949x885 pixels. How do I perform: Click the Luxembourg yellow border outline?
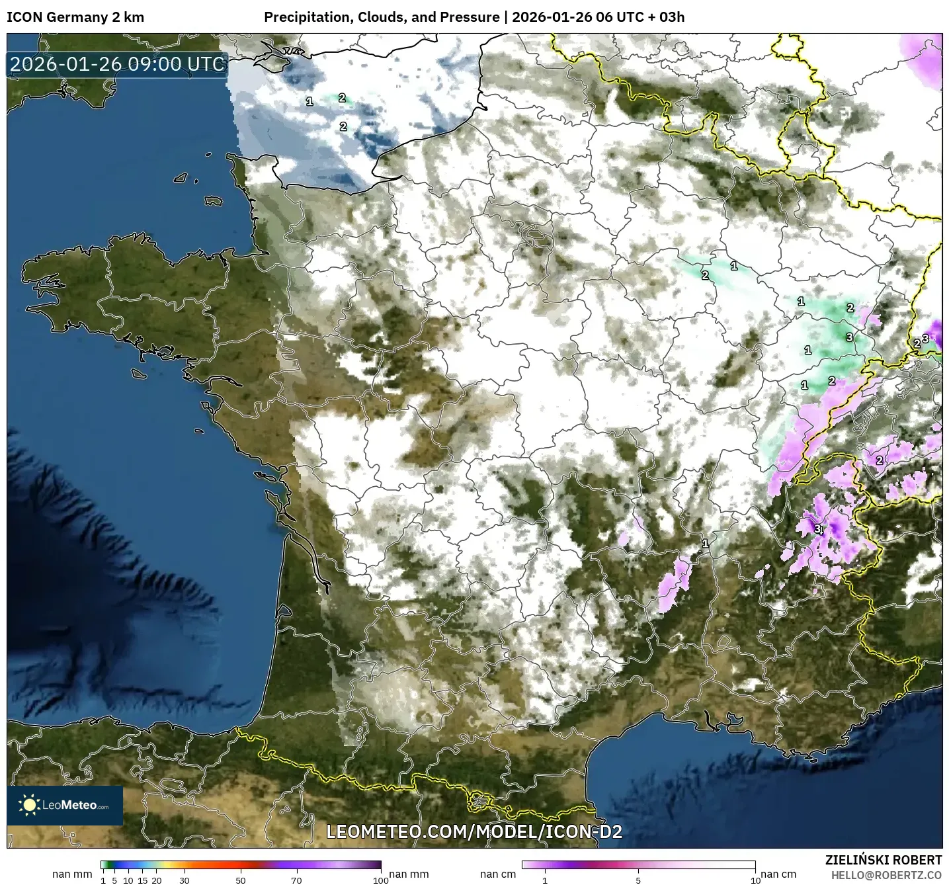pyautogui.click(x=804, y=142)
